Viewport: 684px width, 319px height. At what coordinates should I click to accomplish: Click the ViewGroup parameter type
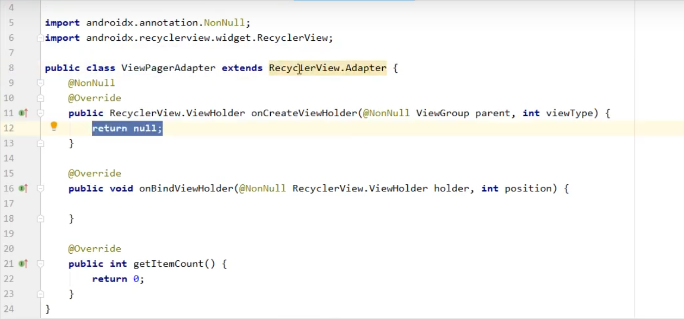tap(443, 113)
